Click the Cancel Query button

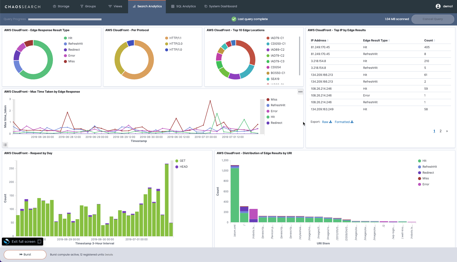(x=433, y=19)
